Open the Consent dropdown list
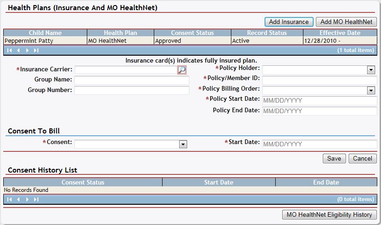This screenshot has height=225, width=381. (x=183, y=144)
